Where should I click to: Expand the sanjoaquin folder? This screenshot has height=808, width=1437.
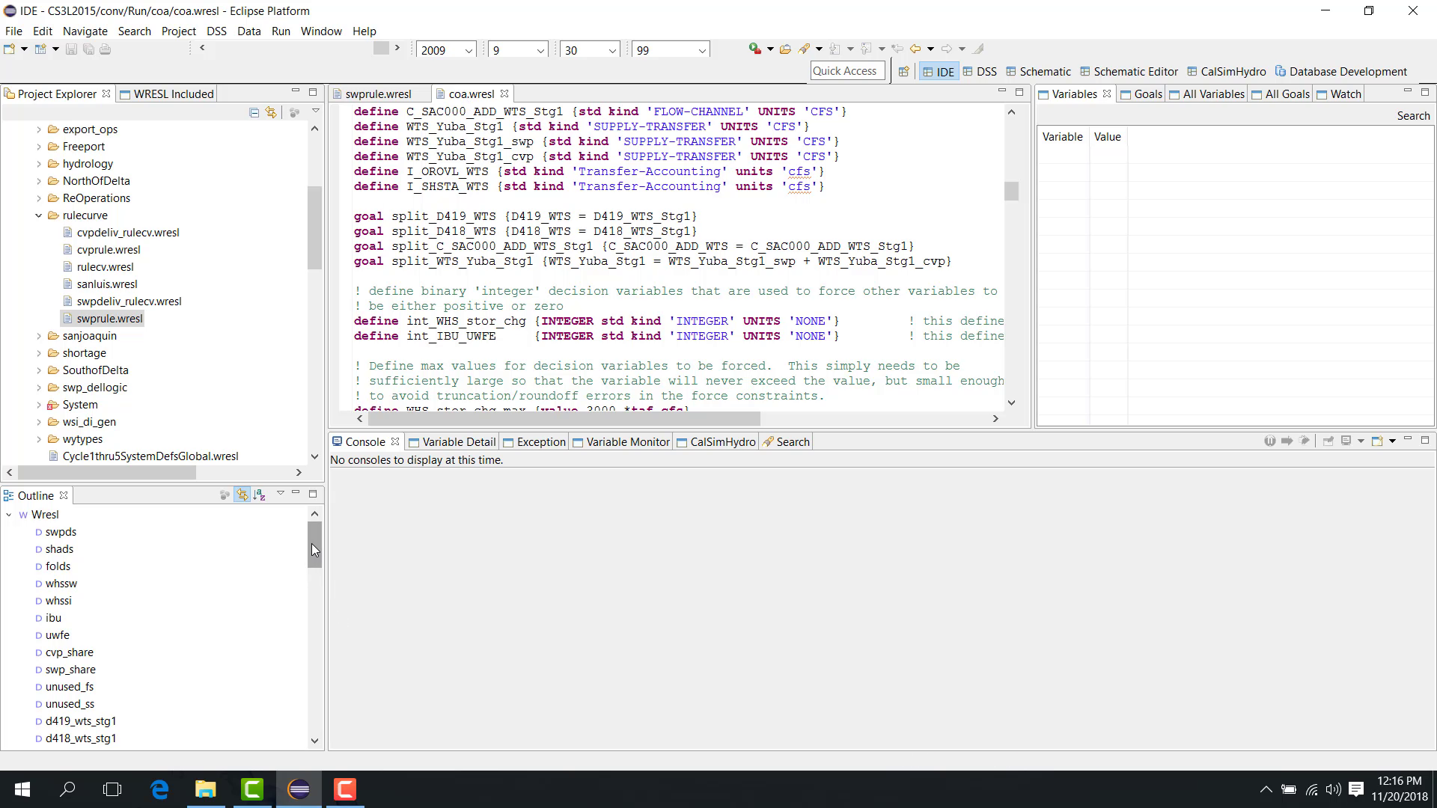point(39,336)
